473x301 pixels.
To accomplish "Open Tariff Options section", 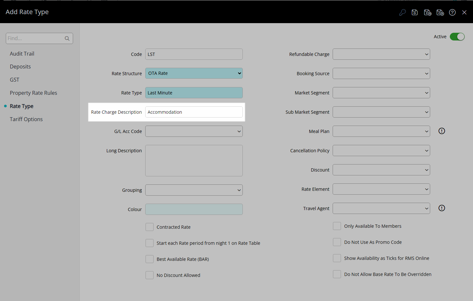I will click(26, 119).
